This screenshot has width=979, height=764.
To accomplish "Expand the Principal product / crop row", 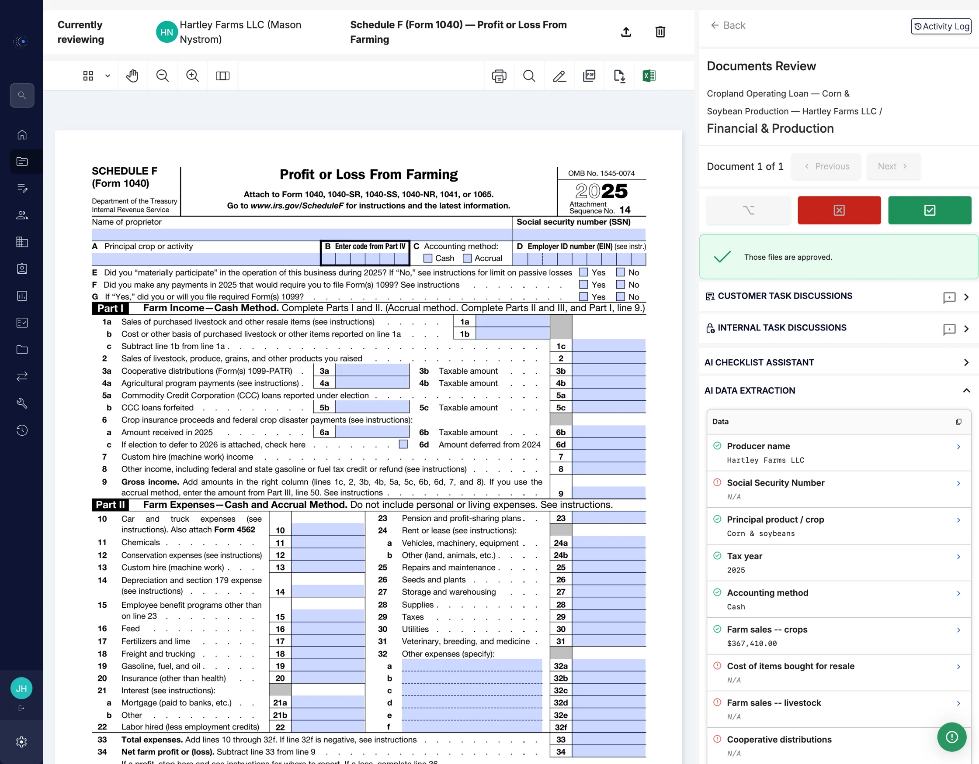I will [x=958, y=520].
